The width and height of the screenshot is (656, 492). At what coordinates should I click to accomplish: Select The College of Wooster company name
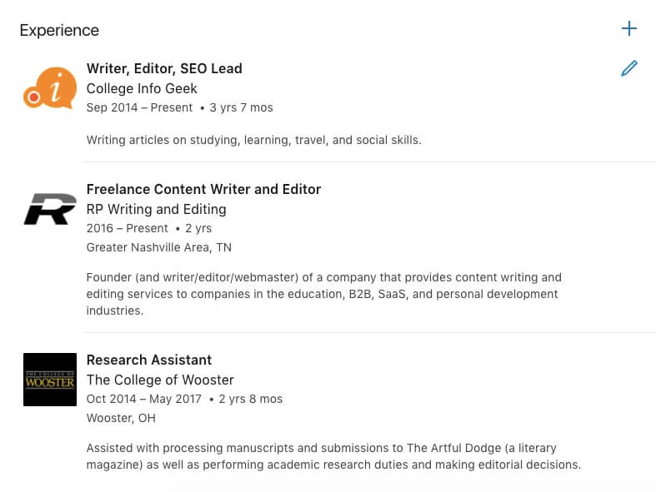(160, 380)
